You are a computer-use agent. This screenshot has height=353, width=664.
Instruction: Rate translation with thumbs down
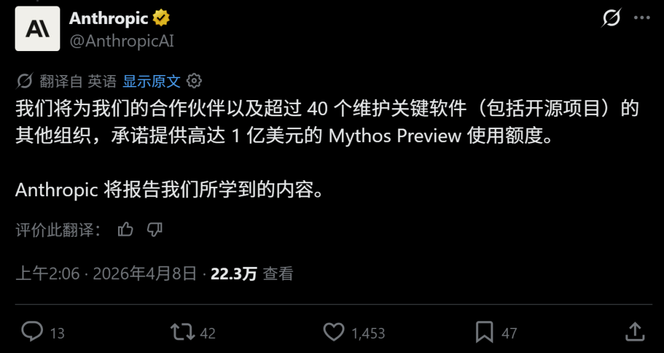coord(154,230)
